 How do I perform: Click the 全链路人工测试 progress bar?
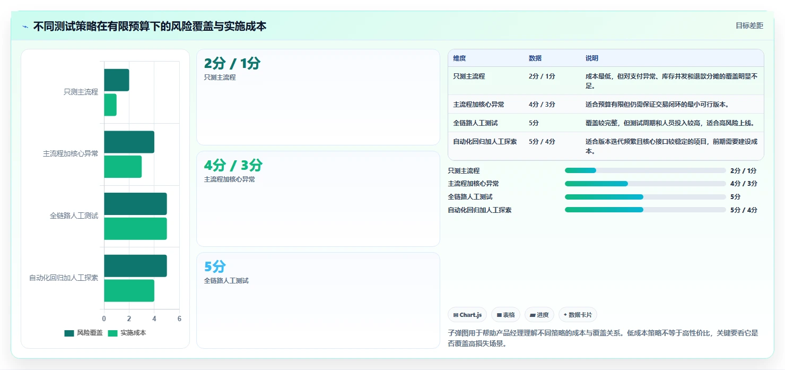click(x=645, y=197)
